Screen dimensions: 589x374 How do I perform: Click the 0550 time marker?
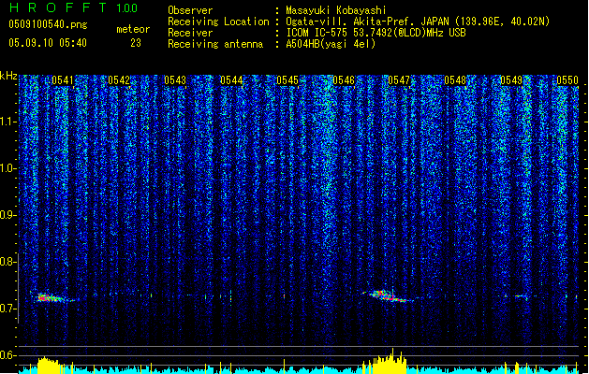(567, 80)
